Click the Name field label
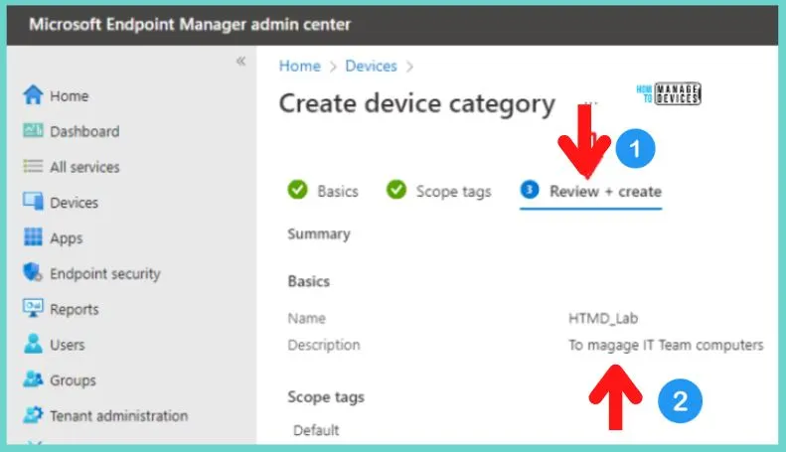This screenshot has width=786, height=452. [x=306, y=318]
